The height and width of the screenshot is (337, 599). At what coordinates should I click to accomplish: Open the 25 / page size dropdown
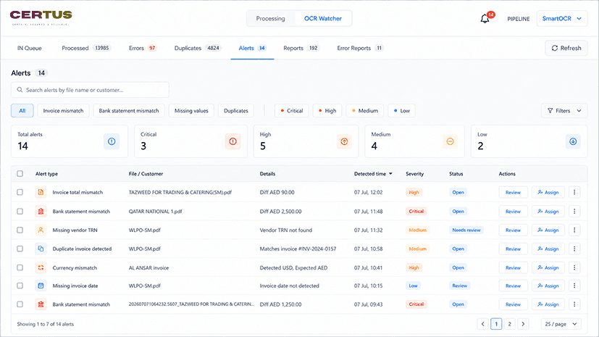click(x=561, y=324)
